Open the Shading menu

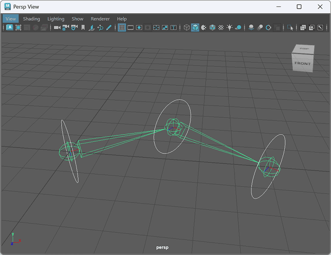(x=31, y=19)
